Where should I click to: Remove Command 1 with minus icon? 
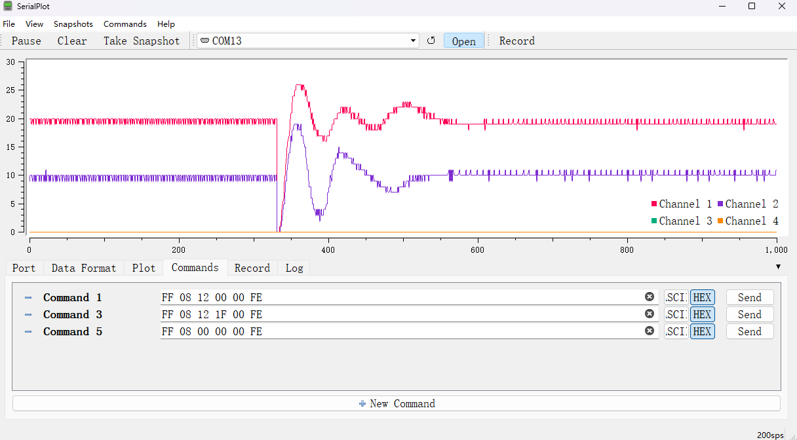pyautogui.click(x=28, y=298)
